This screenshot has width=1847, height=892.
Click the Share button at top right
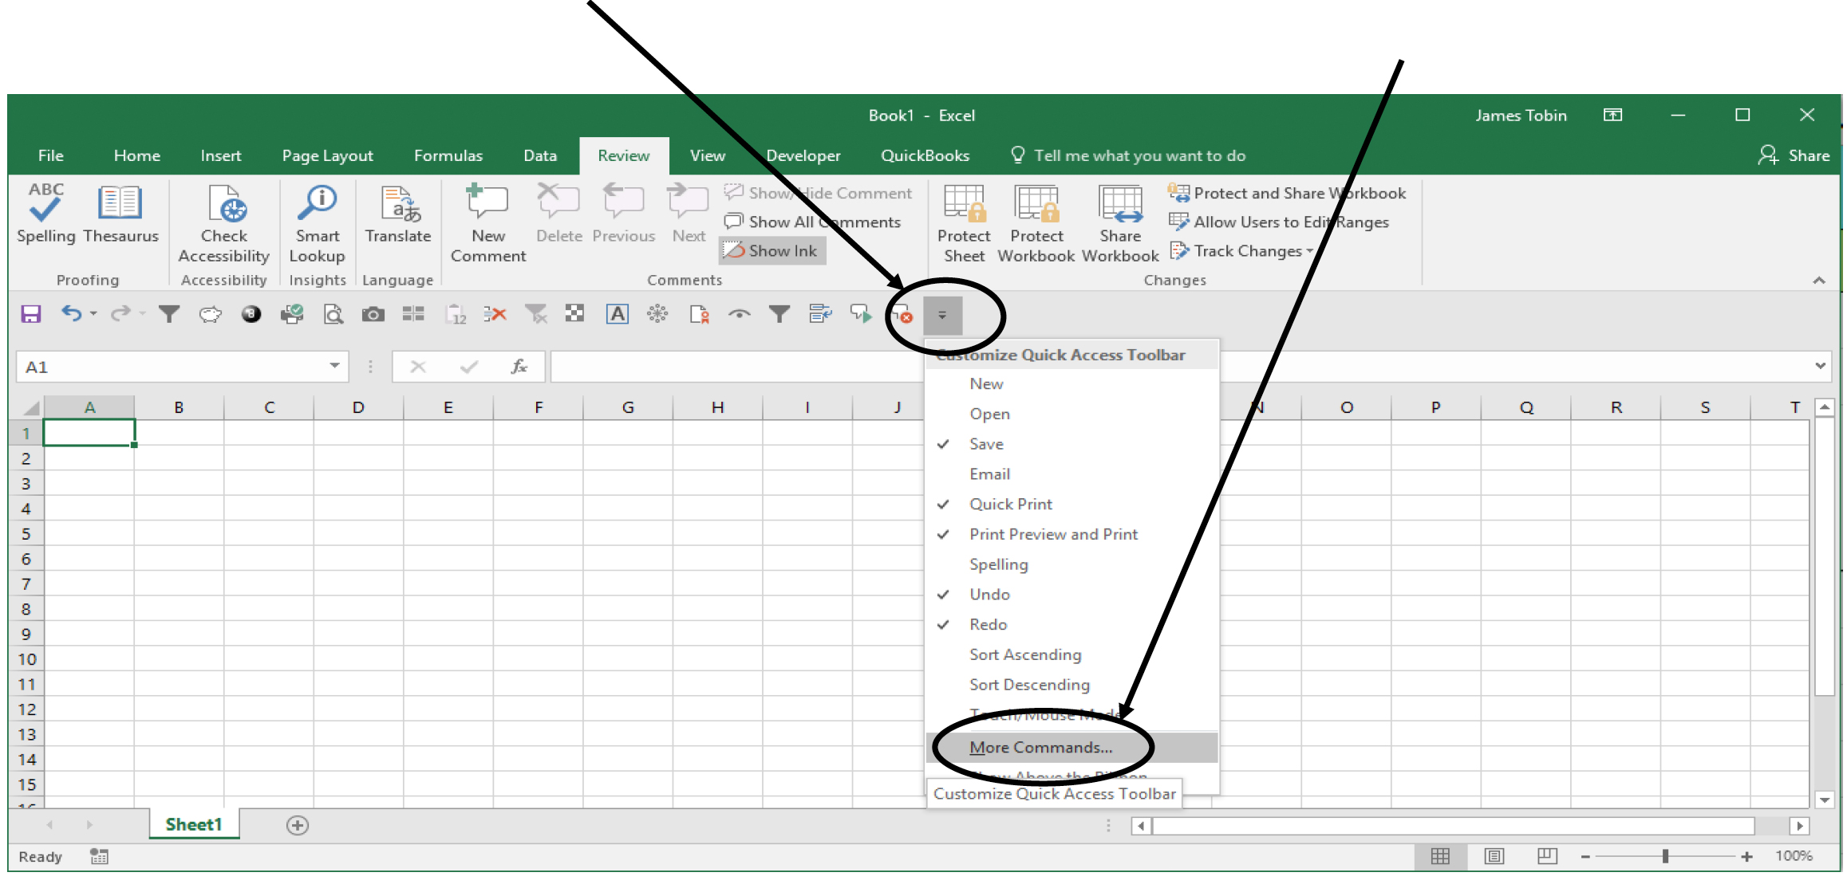[1794, 155]
